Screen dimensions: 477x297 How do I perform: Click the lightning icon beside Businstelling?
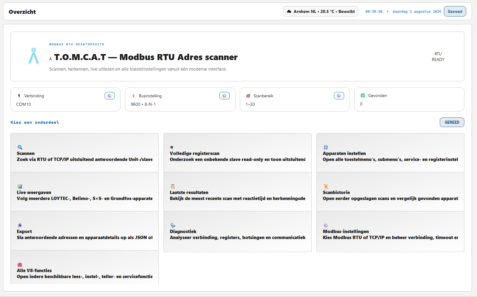(x=133, y=96)
